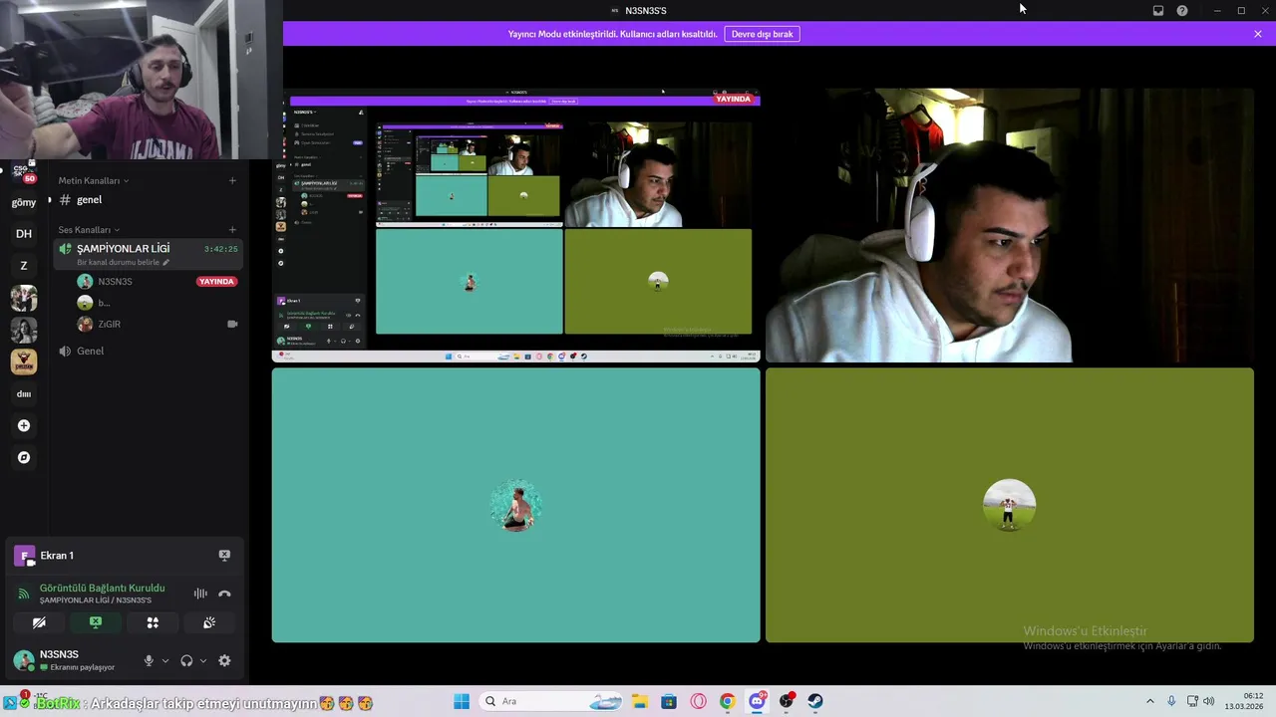Open Discord help icon
This screenshot has width=1276, height=717.
click(1182, 11)
